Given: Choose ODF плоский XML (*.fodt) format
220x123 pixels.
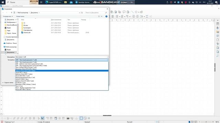Looking at the screenshot, I should 62,66.
